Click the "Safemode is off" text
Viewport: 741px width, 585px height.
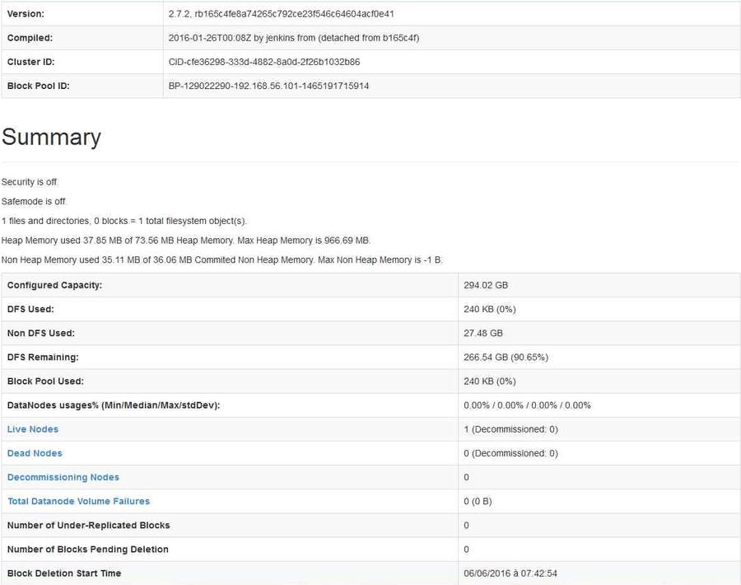click(x=35, y=201)
